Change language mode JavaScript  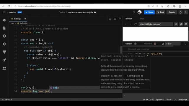pyautogui.click(x=182, y=100)
